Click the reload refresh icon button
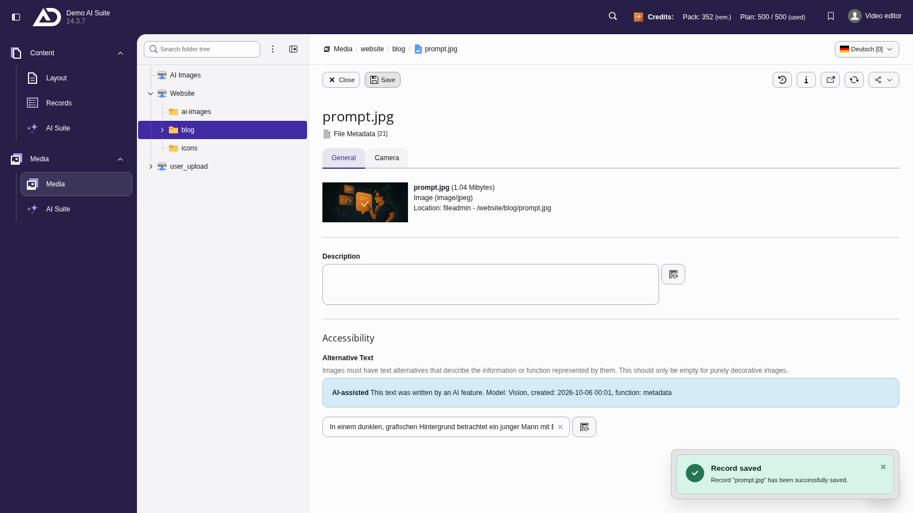This screenshot has height=513, width=913. (x=854, y=80)
